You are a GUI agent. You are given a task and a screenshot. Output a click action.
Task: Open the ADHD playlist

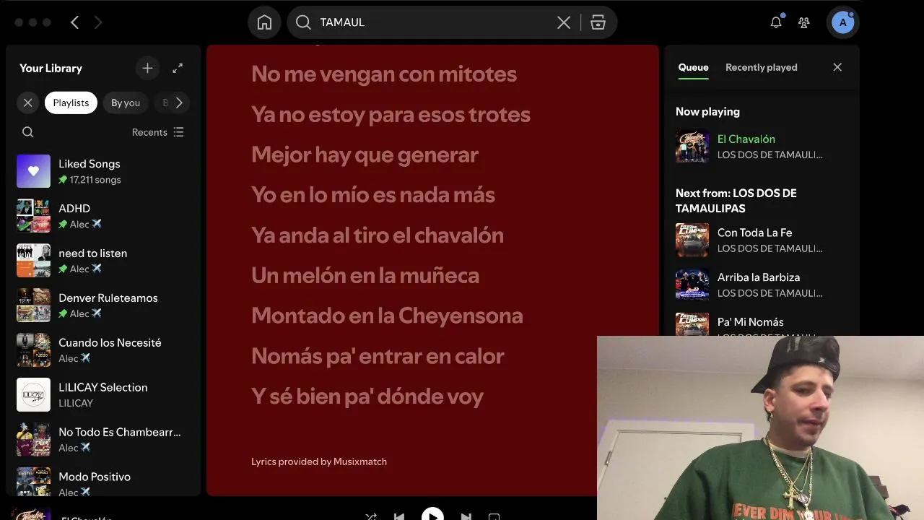click(x=103, y=216)
